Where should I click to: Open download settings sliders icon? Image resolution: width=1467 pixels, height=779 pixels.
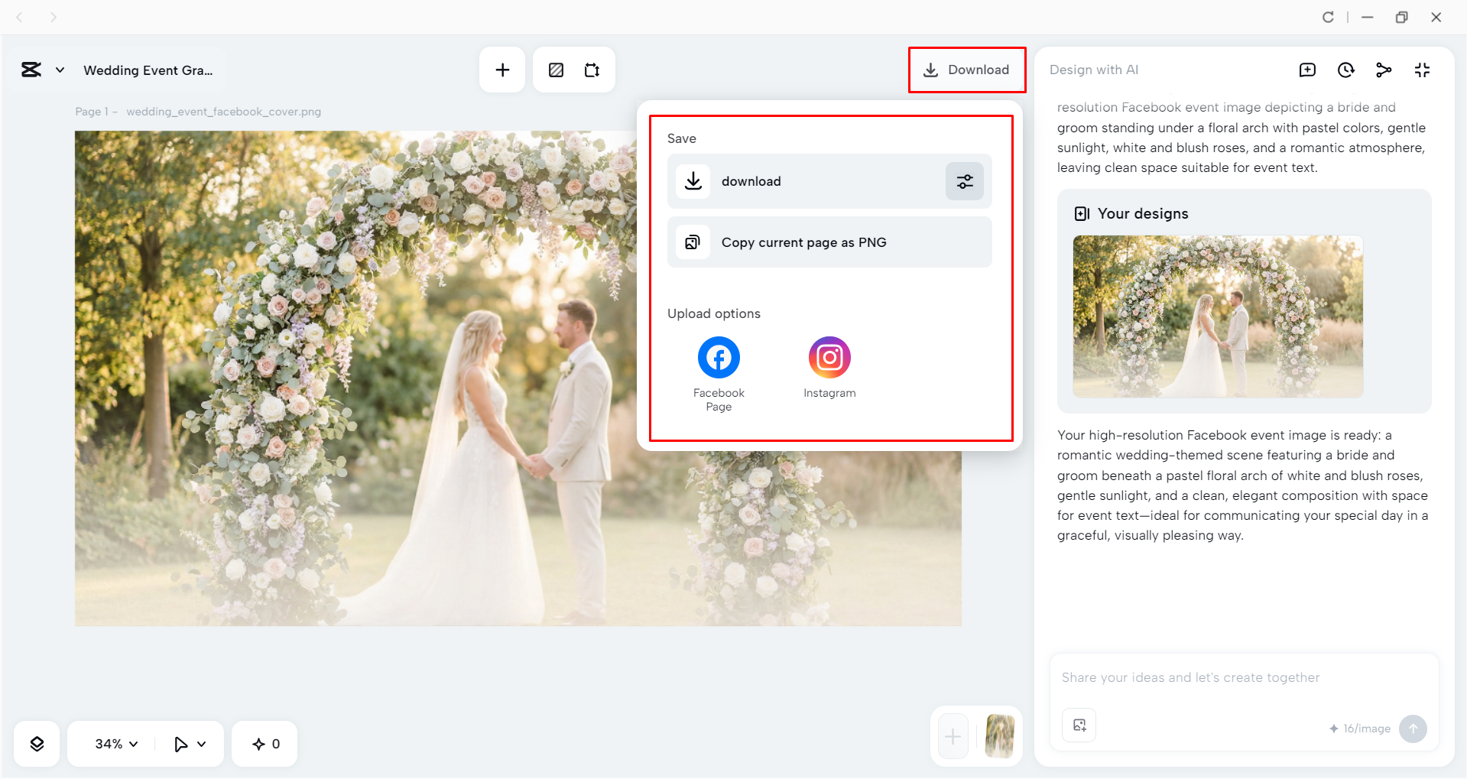click(965, 181)
